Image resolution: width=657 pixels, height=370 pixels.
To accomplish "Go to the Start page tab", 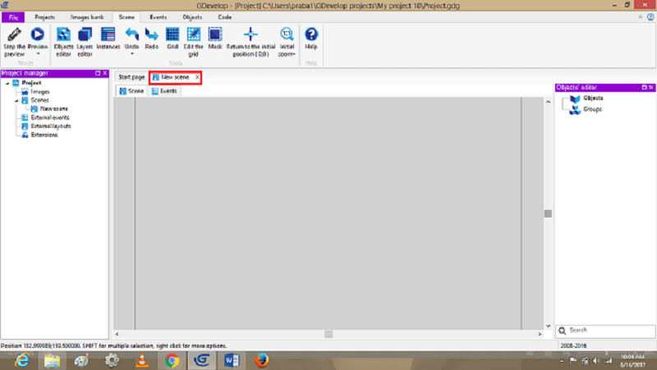I will (x=131, y=77).
